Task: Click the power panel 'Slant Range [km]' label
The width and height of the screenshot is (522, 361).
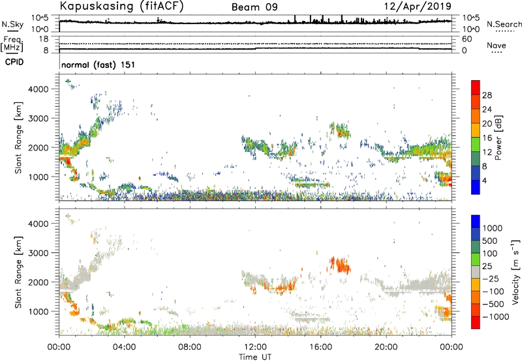Action: pyautogui.click(x=18, y=137)
